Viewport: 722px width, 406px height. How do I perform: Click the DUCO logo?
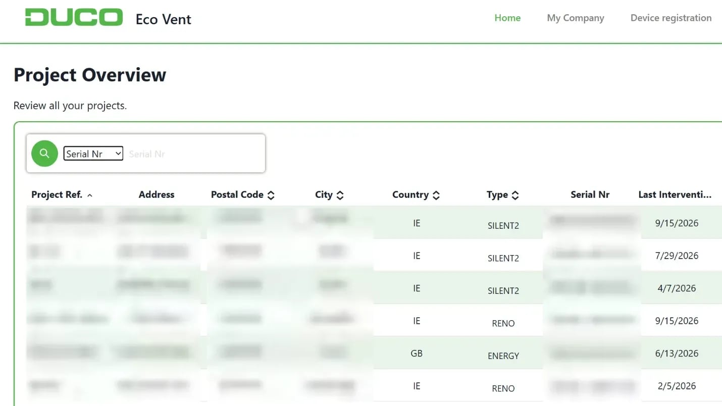(x=74, y=17)
